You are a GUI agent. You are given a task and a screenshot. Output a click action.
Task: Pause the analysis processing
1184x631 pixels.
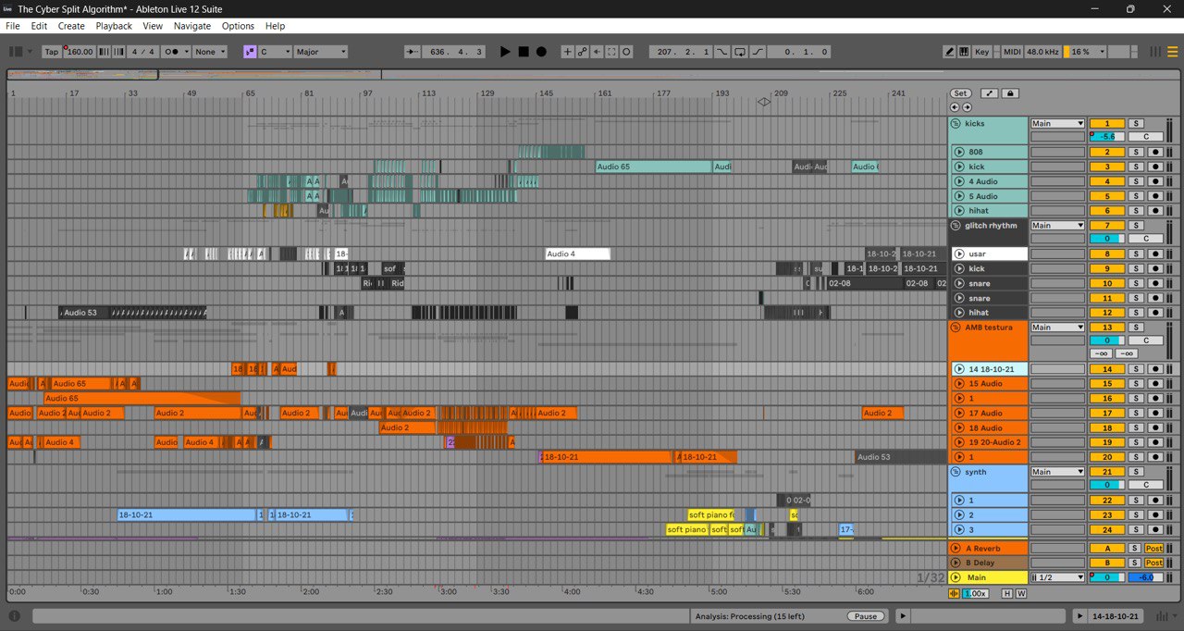click(865, 616)
